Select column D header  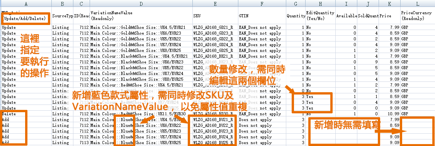(141, 3)
